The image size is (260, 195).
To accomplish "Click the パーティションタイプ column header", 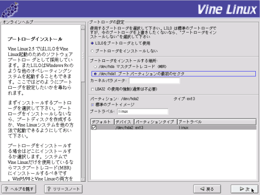I will [x=156, y=122].
